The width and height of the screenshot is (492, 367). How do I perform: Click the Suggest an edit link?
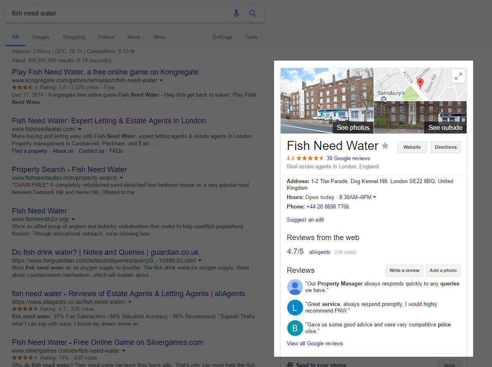click(306, 220)
